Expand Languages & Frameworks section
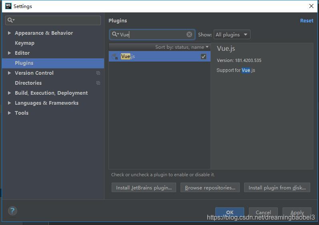The width and height of the screenshot is (319, 225). (9, 103)
